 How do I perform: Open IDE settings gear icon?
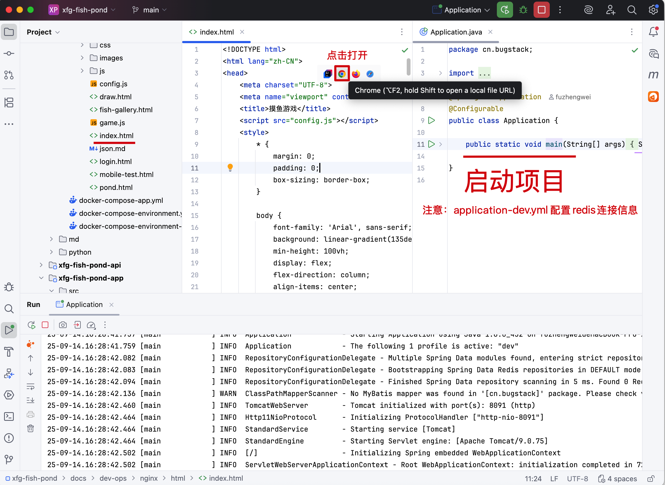(653, 10)
